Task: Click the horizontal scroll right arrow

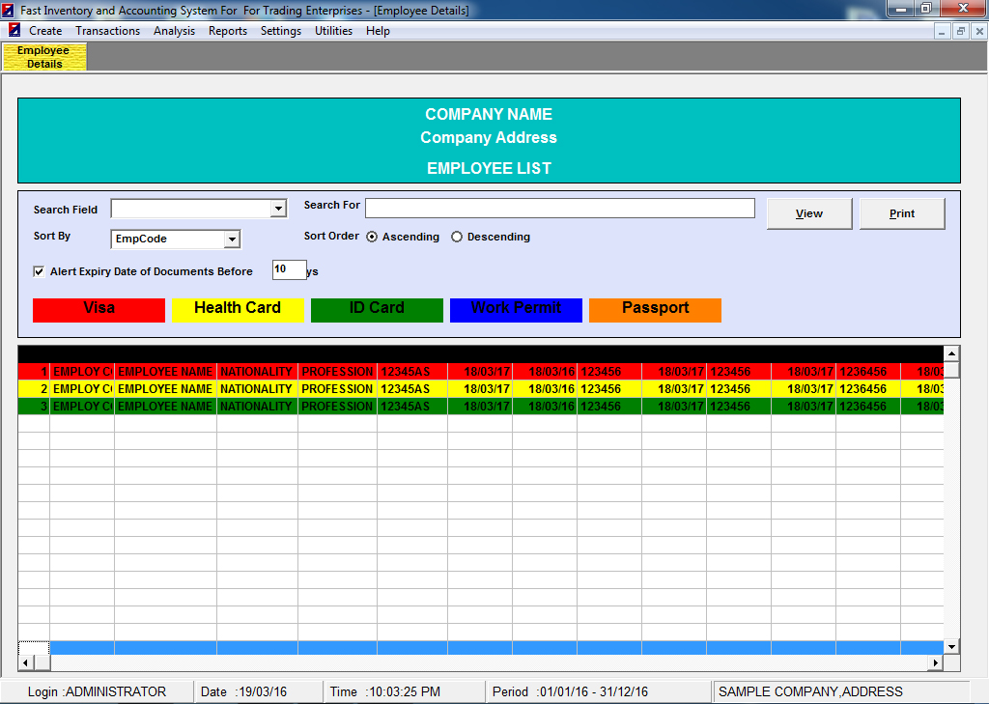Action: point(935,662)
